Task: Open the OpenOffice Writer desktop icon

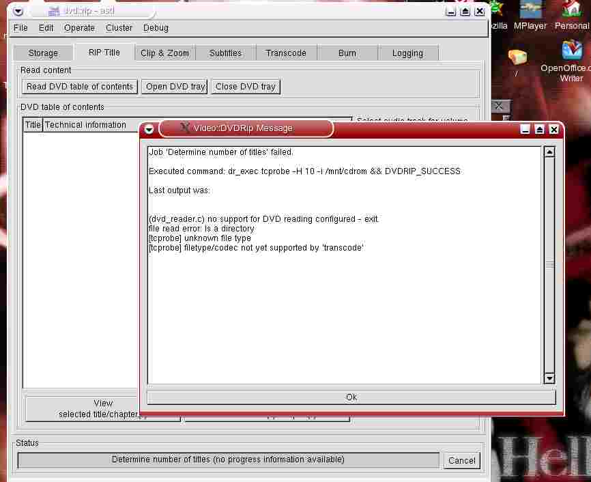Action: [x=571, y=51]
